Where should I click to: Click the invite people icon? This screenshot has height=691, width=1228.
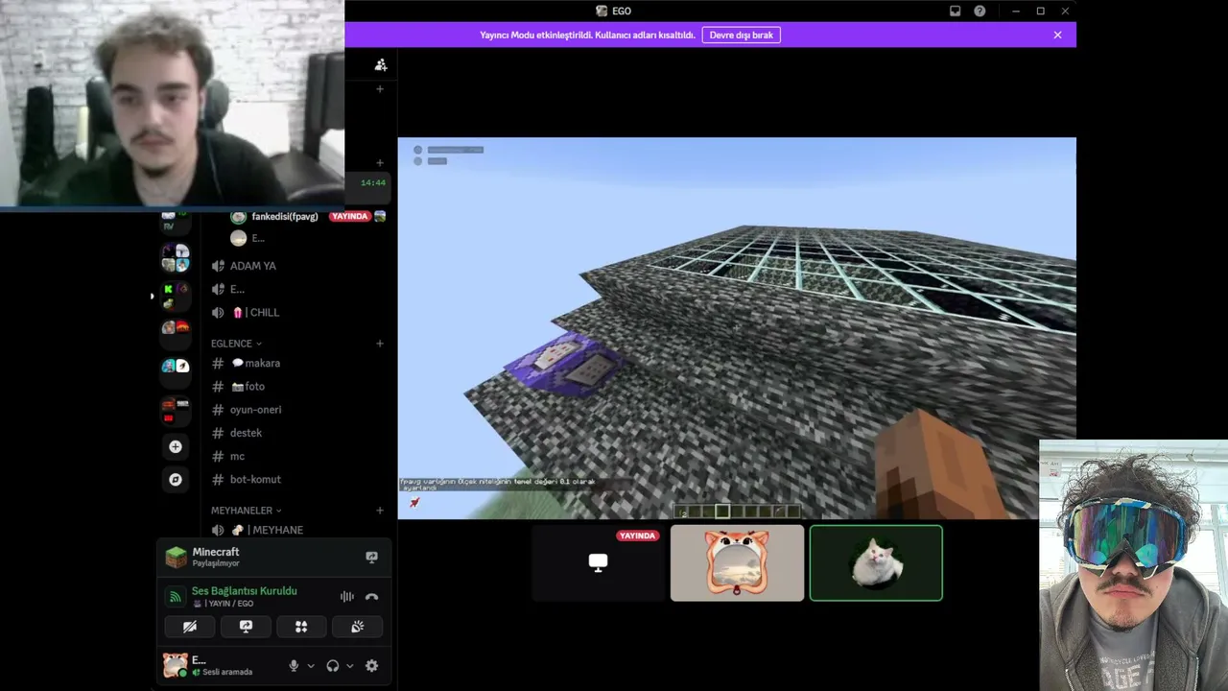(381, 64)
